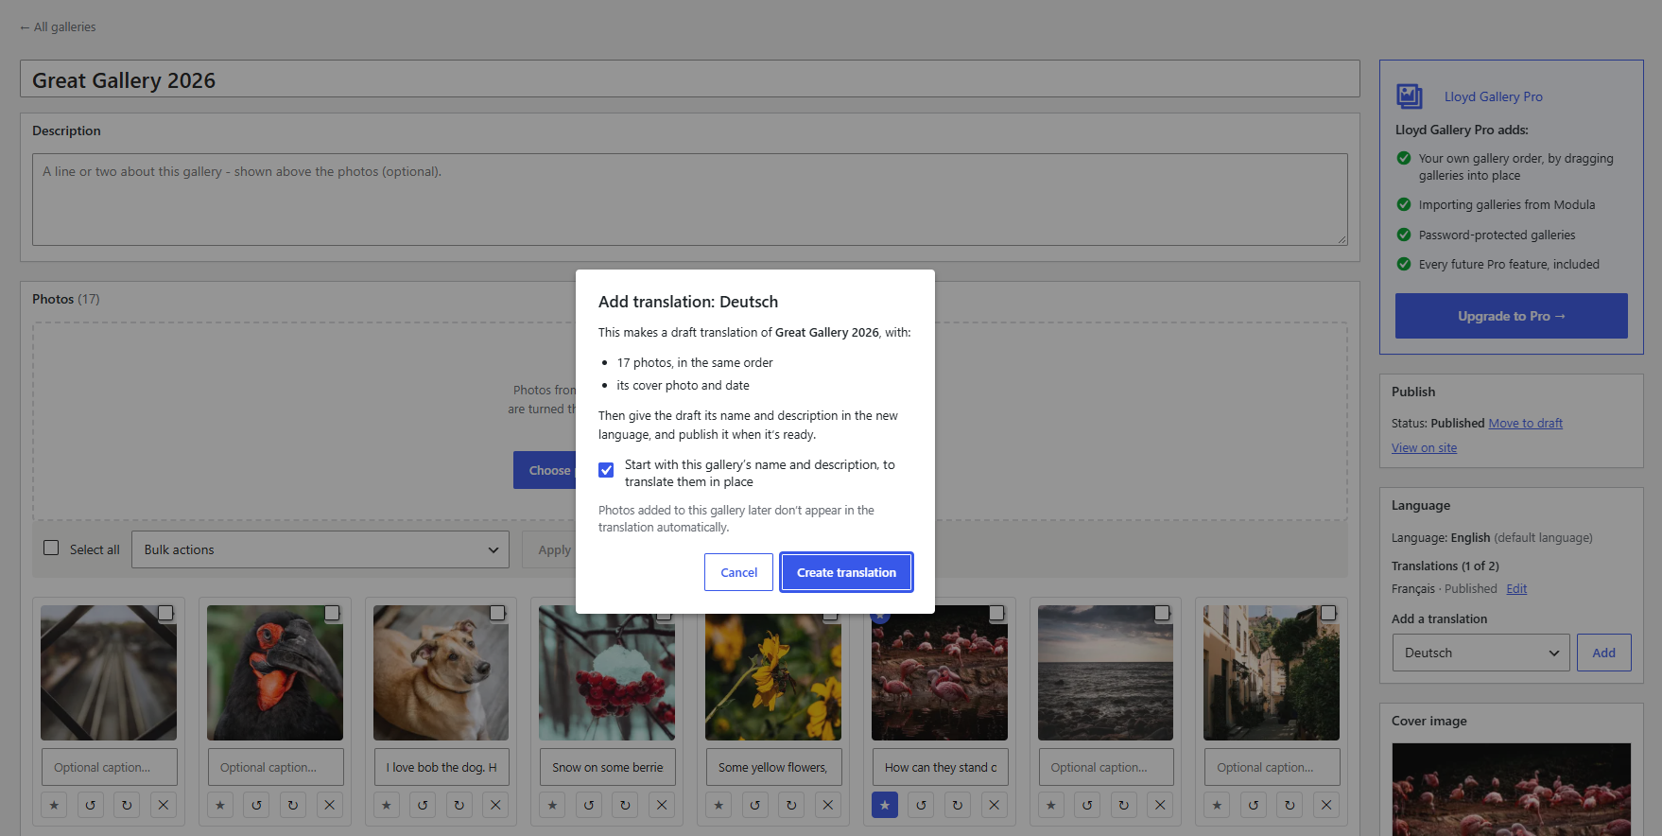Image resolution: width=1662 pixels, height=836 pixels.
Task: Open the Bulk actions dropdown
Action: click(320, 549)
